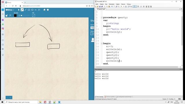This screenshot has width=185, height=104.
Task: Reload the page in Opera browser
Action: coord(13,6)
